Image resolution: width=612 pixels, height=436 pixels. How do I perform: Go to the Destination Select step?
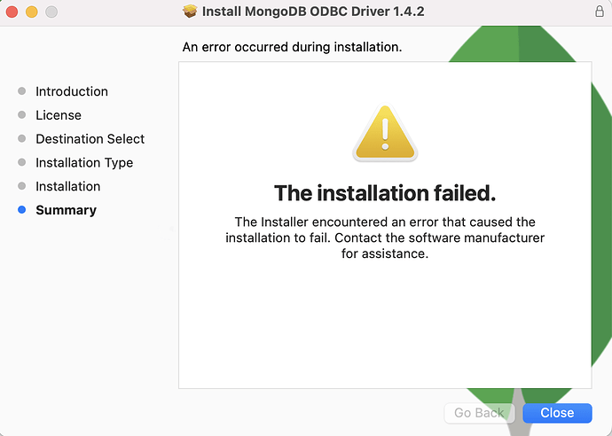tap(90, 139)
